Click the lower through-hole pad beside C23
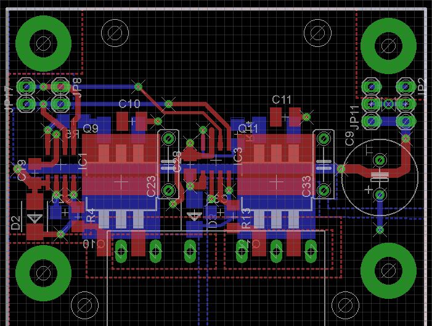 coord(168,190)
